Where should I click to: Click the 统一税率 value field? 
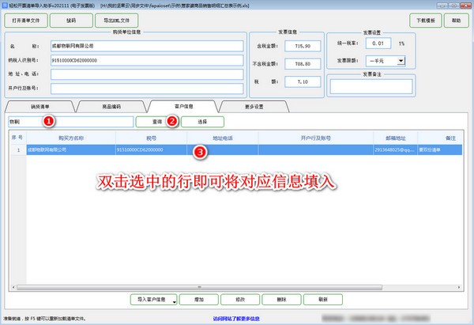pos(381,43)
